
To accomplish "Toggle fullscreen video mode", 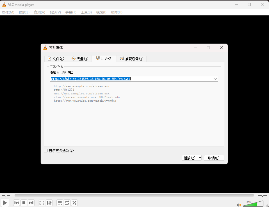I will pos(42,203).
